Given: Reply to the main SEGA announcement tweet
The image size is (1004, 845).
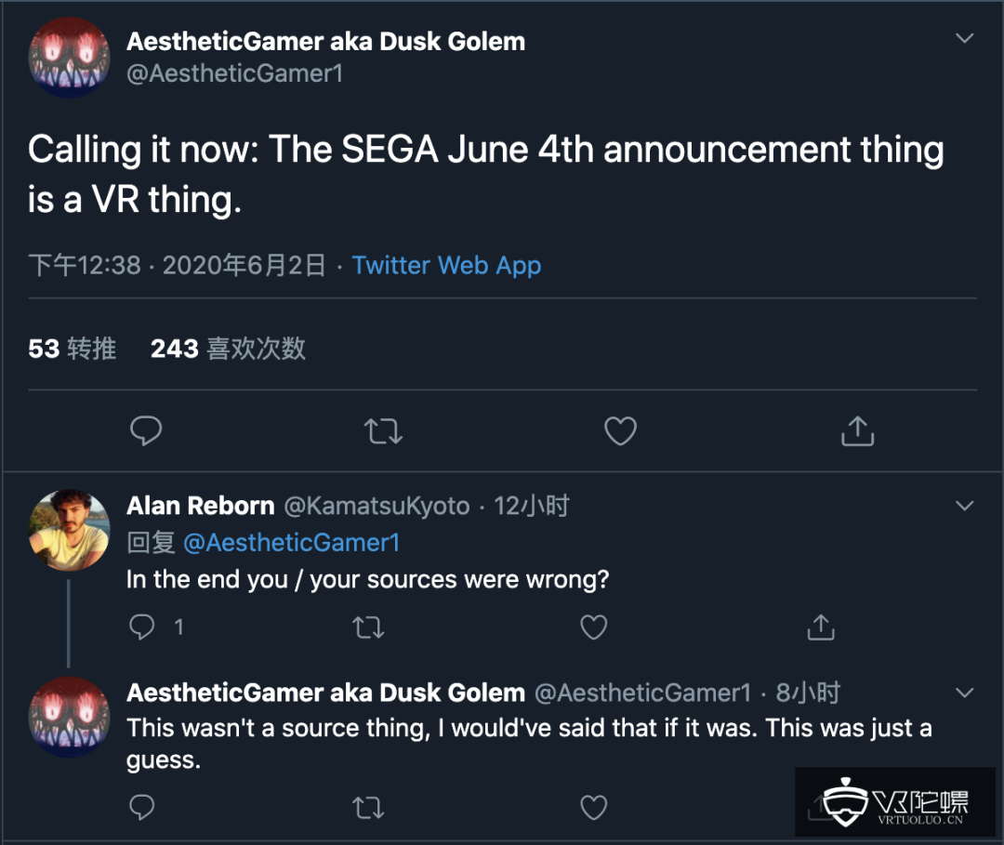Looking at the screenshot, I should 146,431.
